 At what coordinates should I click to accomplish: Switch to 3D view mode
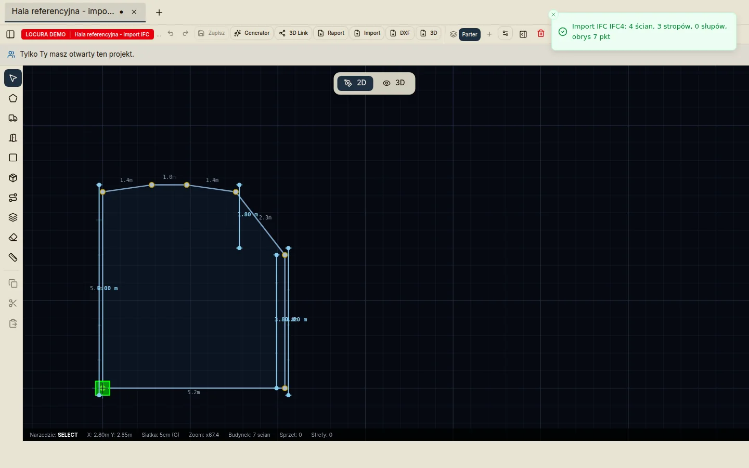click(394, 83)
